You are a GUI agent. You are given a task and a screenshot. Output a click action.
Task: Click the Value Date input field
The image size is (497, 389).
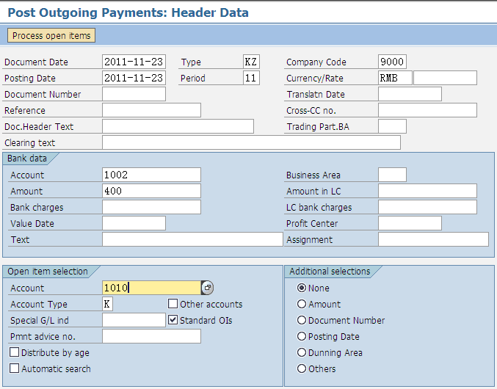[x=134, y=223]
